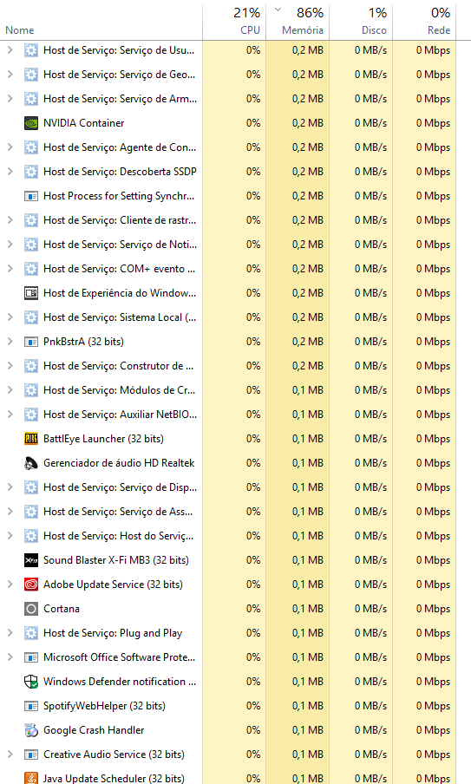
Task: Select the Cortana process icon
Action: [31, 609]
